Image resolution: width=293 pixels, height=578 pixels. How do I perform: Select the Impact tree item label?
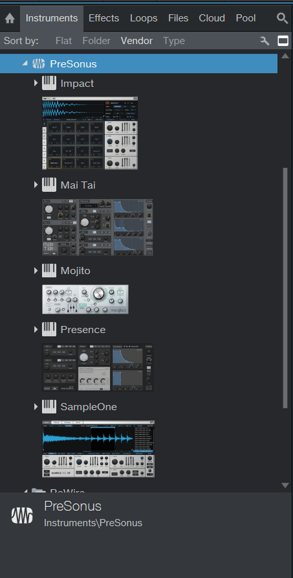(78, 84)
